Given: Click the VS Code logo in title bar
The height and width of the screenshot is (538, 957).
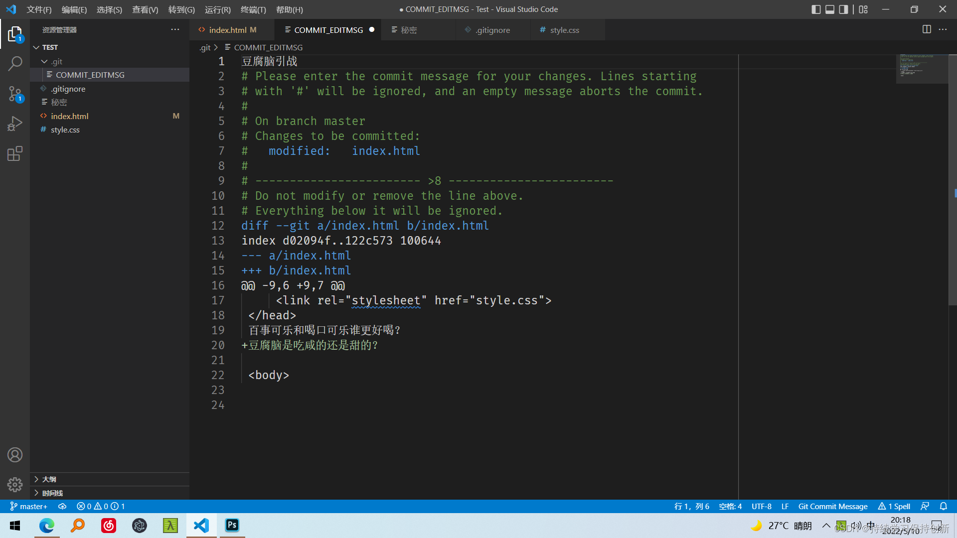Looking at the screenshot, I should 11,9.
